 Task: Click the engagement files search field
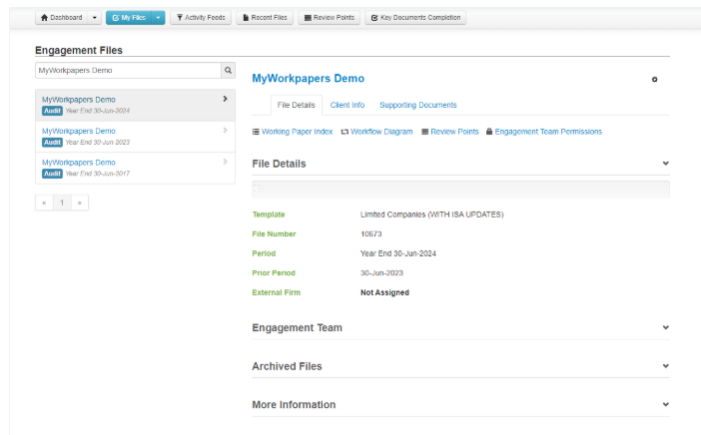click(127, 71)
